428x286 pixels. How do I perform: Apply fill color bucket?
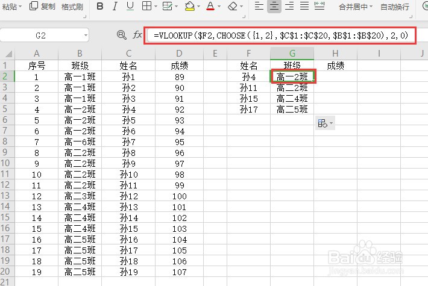190,6
